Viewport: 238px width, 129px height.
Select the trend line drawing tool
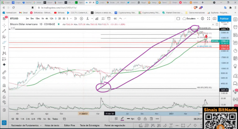click(4, 31)
